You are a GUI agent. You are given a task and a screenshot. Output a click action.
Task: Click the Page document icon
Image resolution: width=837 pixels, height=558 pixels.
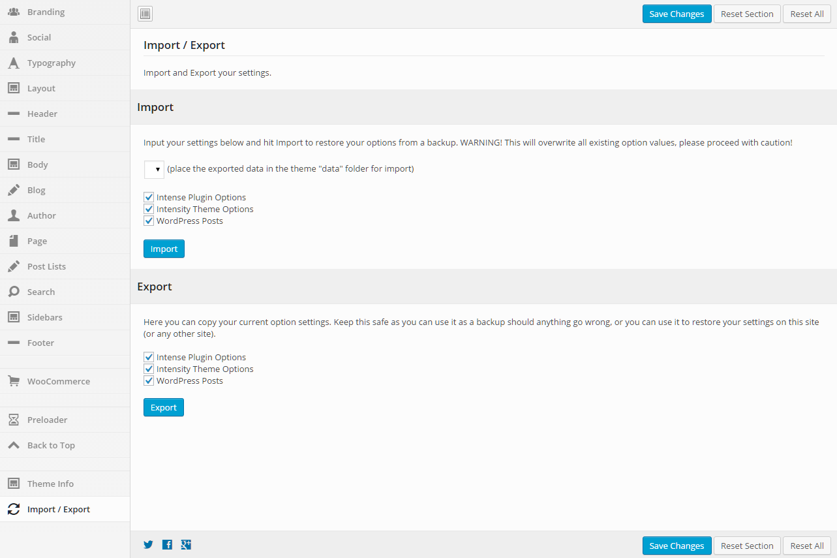(14, 241)
